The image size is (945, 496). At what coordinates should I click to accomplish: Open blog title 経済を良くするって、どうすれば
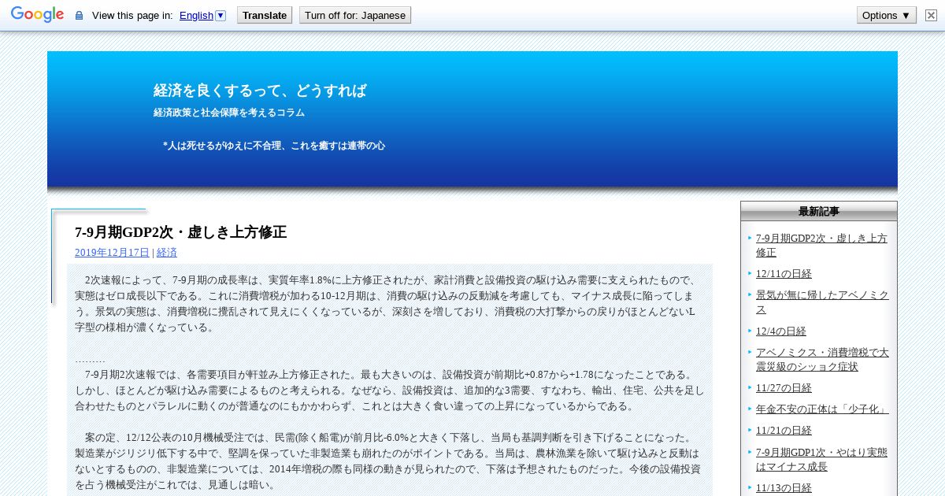click(260, 91)
